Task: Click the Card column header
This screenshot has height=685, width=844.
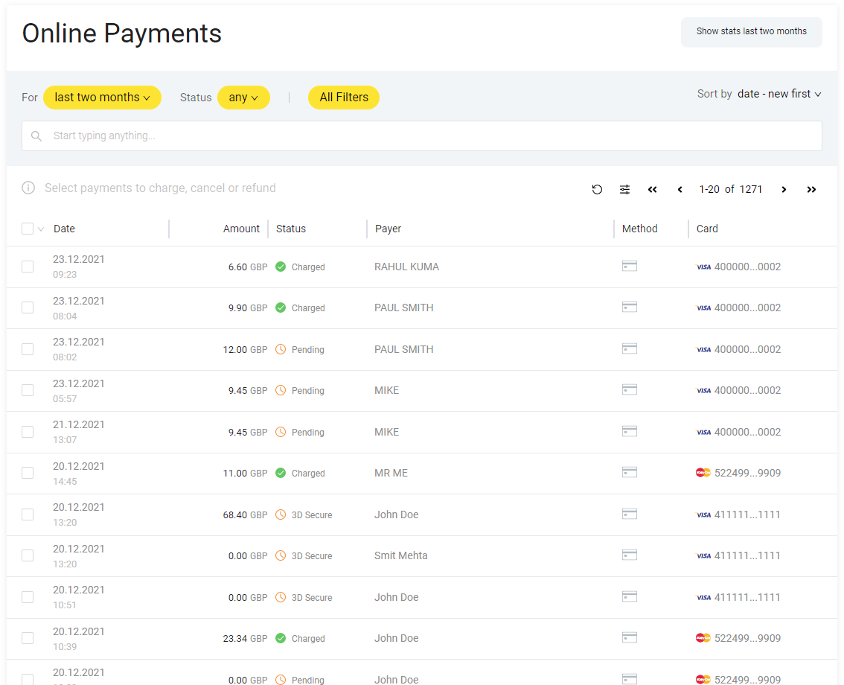Action: (x=707, y=229)
